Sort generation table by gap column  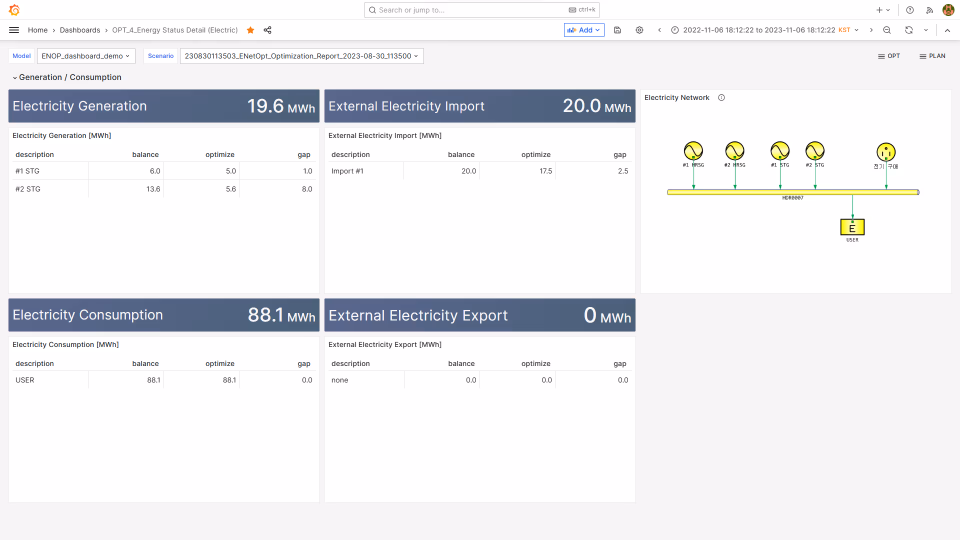coord(304,154)
